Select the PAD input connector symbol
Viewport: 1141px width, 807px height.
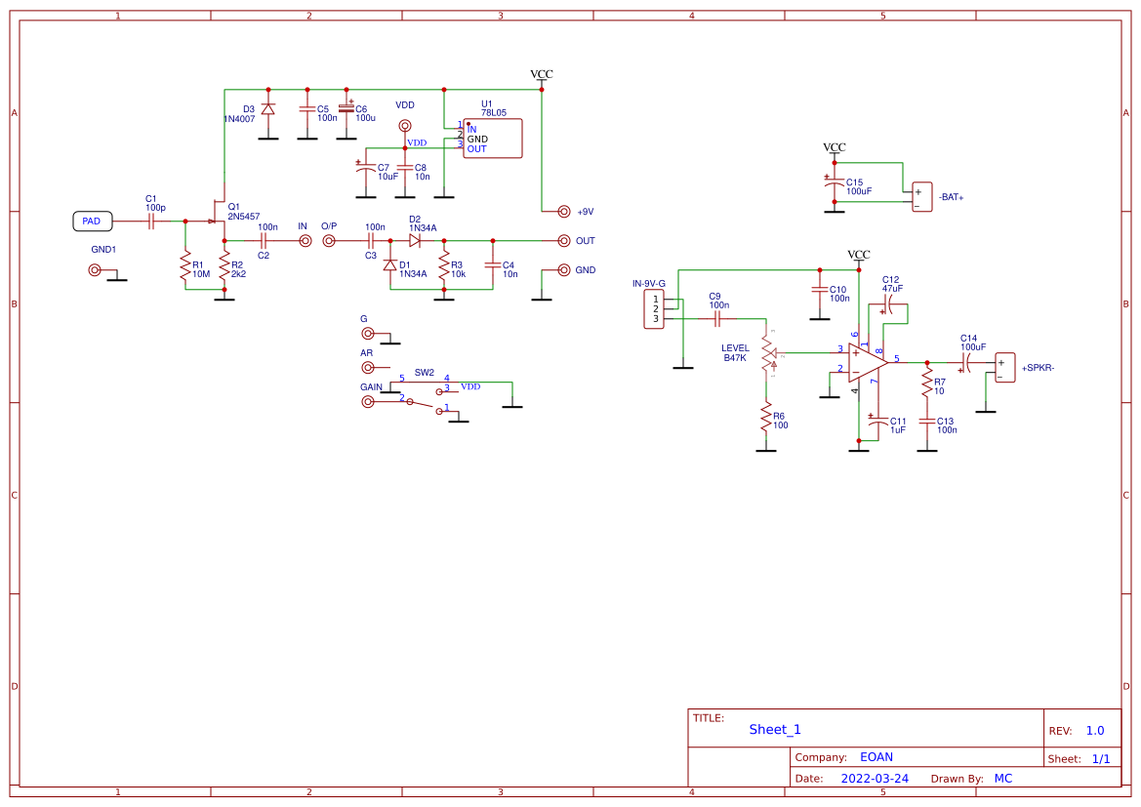point(92,221)
